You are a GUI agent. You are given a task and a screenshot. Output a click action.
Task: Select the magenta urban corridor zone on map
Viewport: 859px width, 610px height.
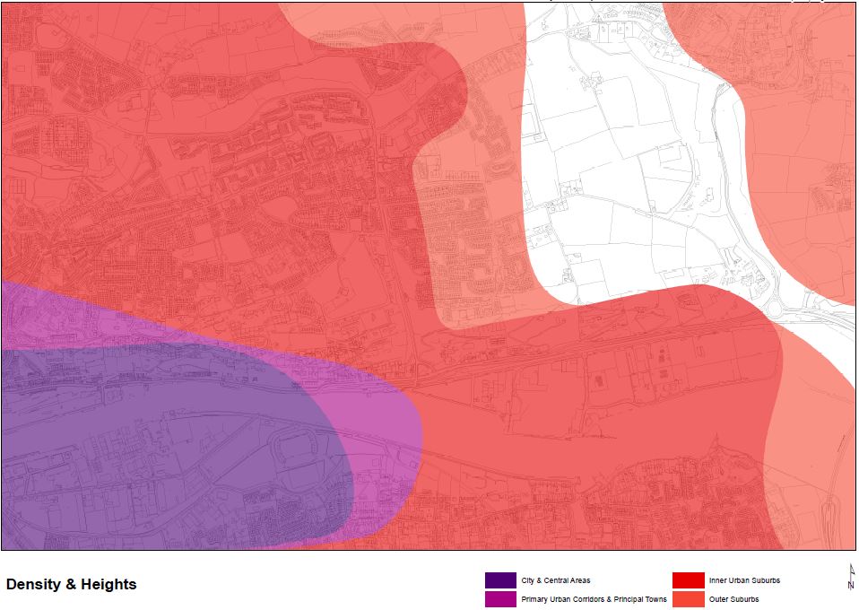pos(377,422)
